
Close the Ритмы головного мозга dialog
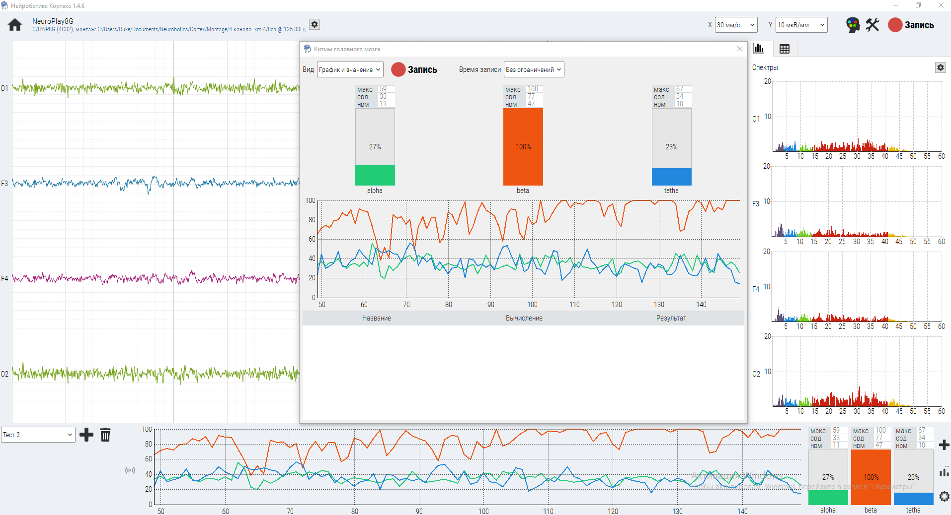click(739, 49)
